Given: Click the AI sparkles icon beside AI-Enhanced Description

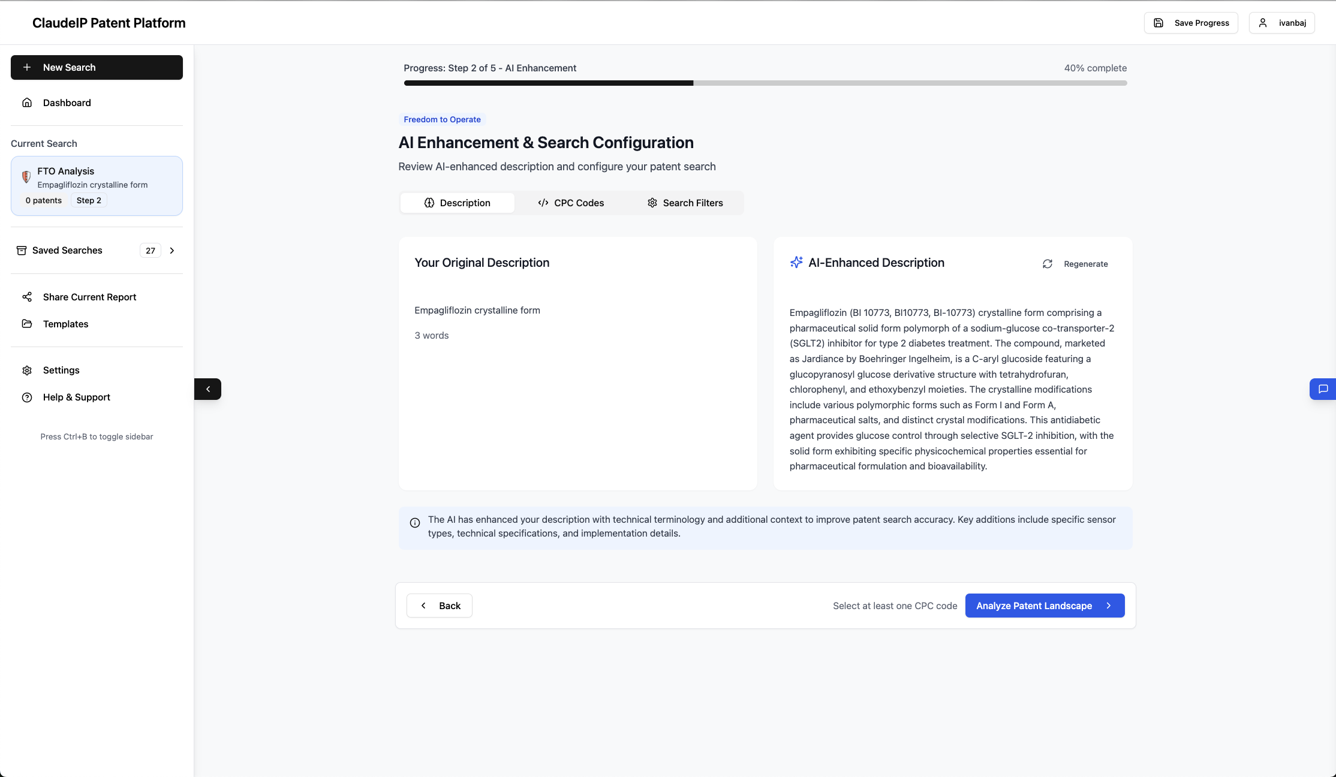Looking at the screenshot, I should (796, 262).
